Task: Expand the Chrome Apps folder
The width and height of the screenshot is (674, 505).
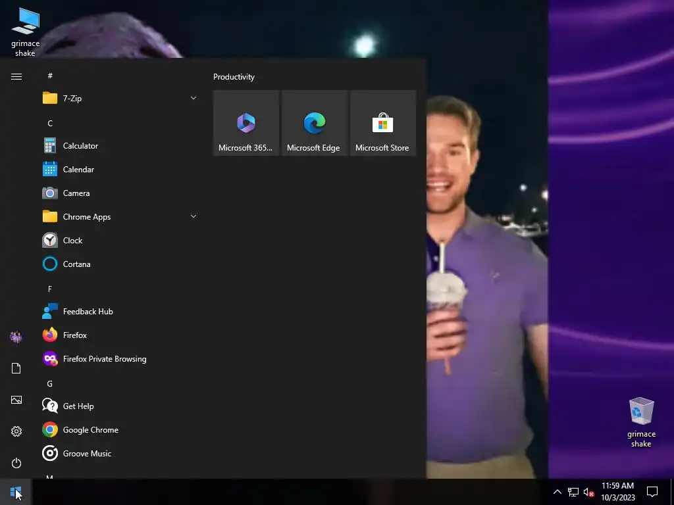Action: (120, 217)
